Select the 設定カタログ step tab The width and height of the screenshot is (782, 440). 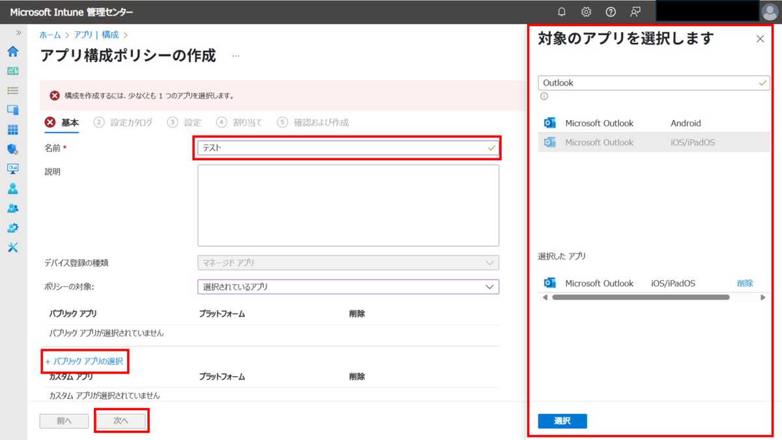coord(123,122)
